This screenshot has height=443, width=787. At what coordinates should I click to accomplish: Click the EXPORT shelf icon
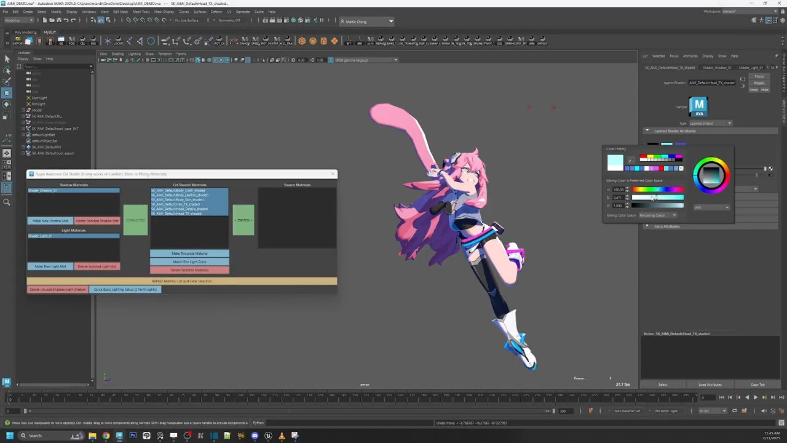(18, 41)
